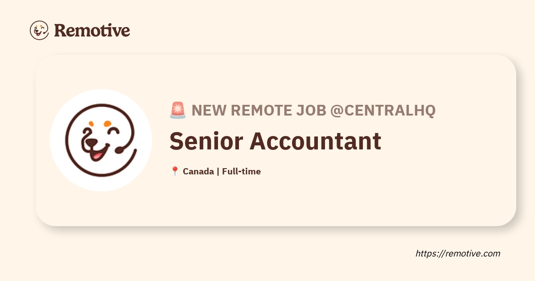Select the Canada location label
Image resolution: width=535 pixels, height=281 pixels.
click(x=198, y=171)
